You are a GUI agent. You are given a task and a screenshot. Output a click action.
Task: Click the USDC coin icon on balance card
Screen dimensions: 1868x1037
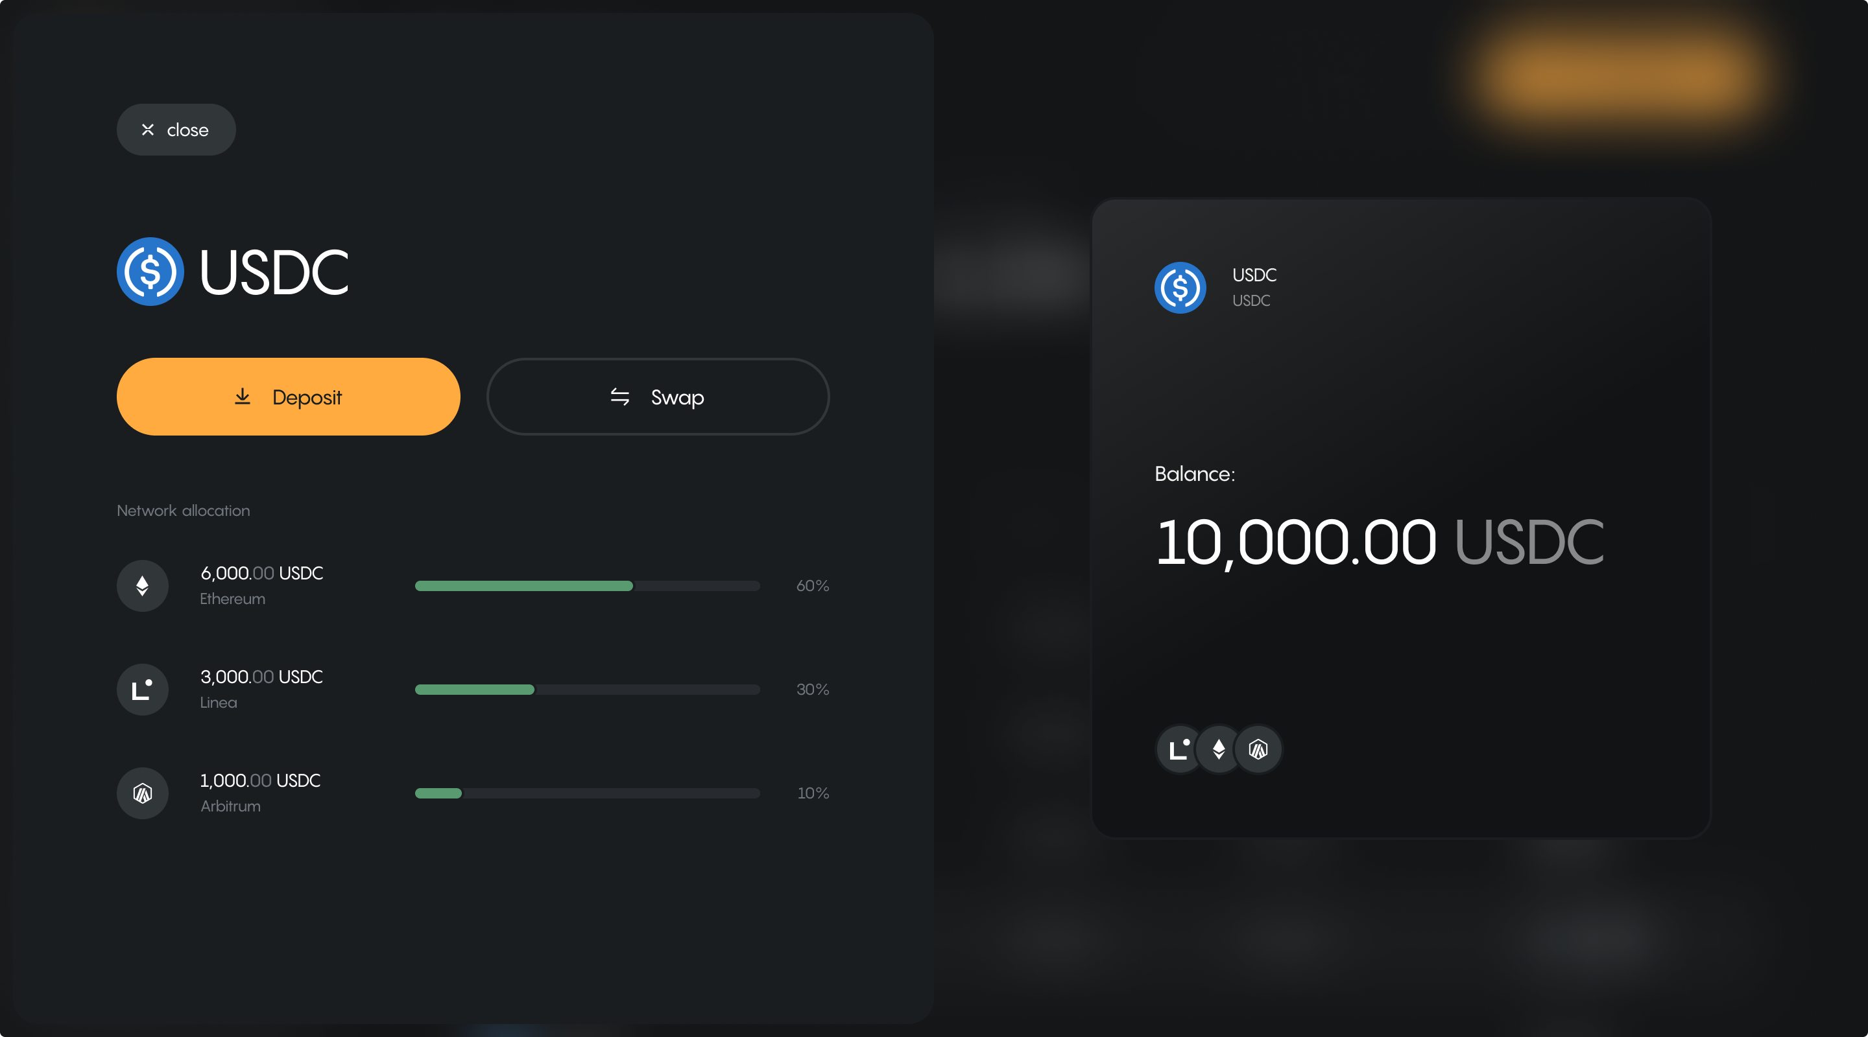pyautogui.click(x=1180, y=288)
